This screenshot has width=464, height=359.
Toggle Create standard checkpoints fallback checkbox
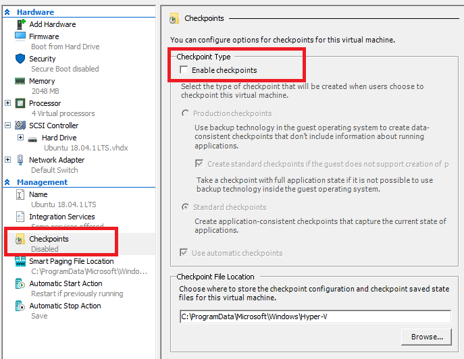[x=199, y=163]
